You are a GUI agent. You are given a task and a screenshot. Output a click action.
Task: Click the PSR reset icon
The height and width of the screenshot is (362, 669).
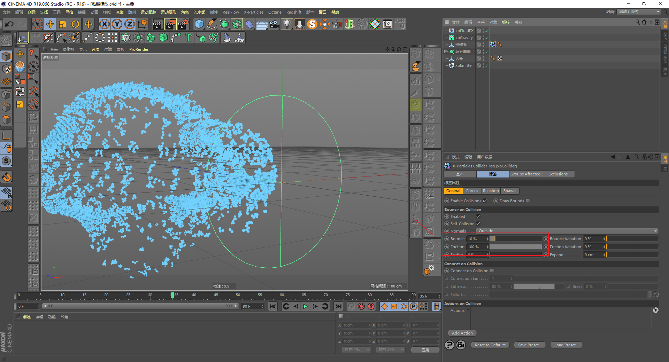coord(400,24)
